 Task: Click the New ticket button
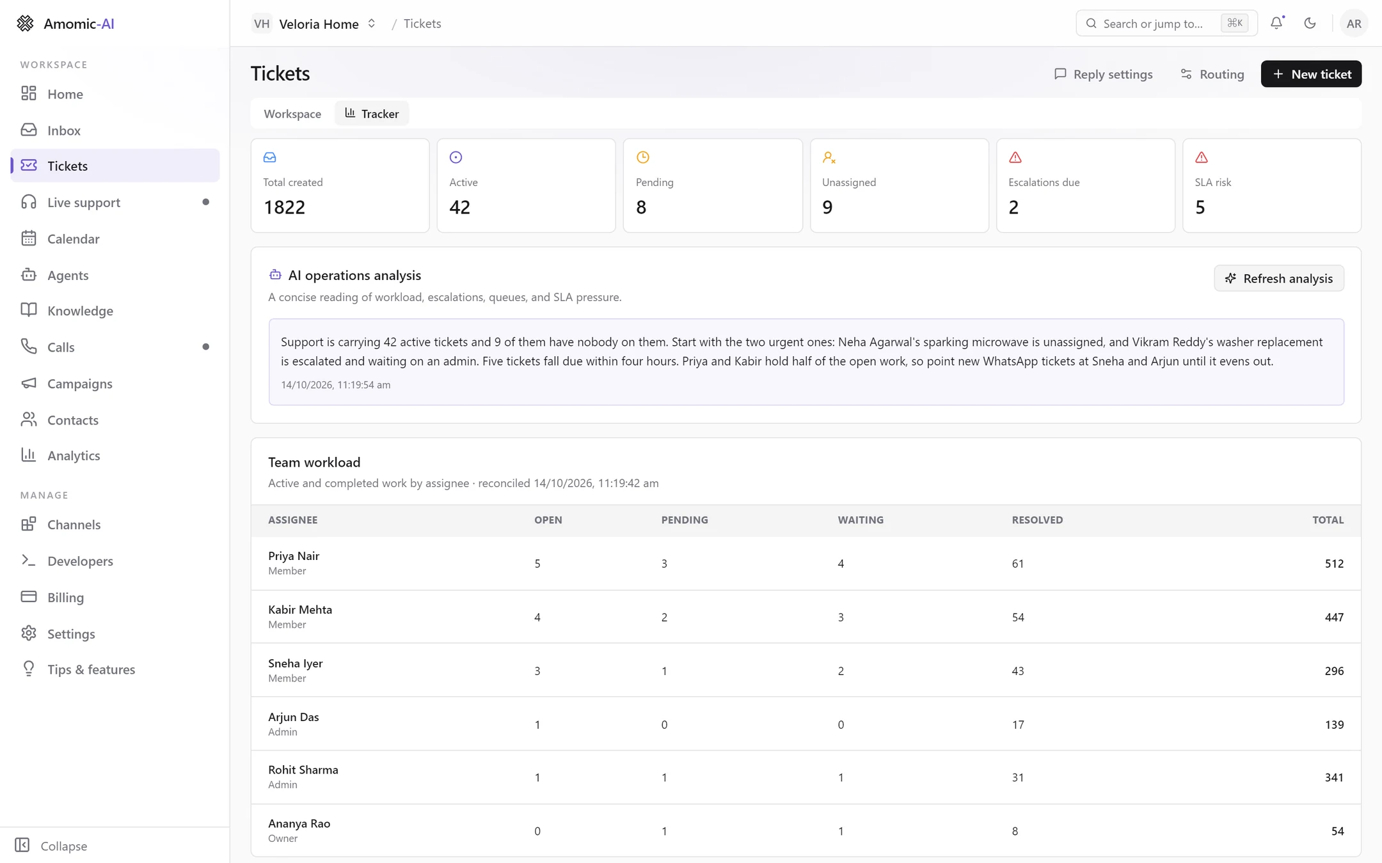pyautogui.click(x=1311, y=74)
